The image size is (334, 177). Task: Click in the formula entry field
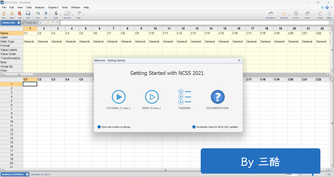pyautogui.click(x=195, y=23)
